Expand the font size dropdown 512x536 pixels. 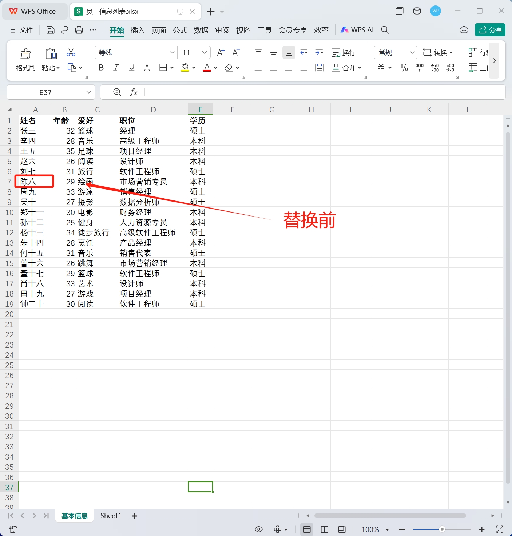coord(204,52)
